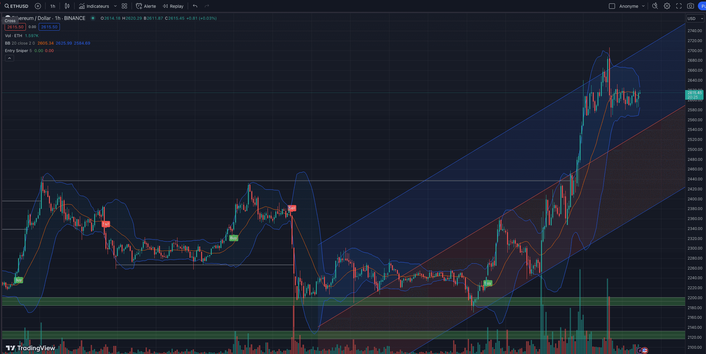Click the add symbol plus icon
The width and height of the screenshot is (706, 354).
[x=38, y=6]
